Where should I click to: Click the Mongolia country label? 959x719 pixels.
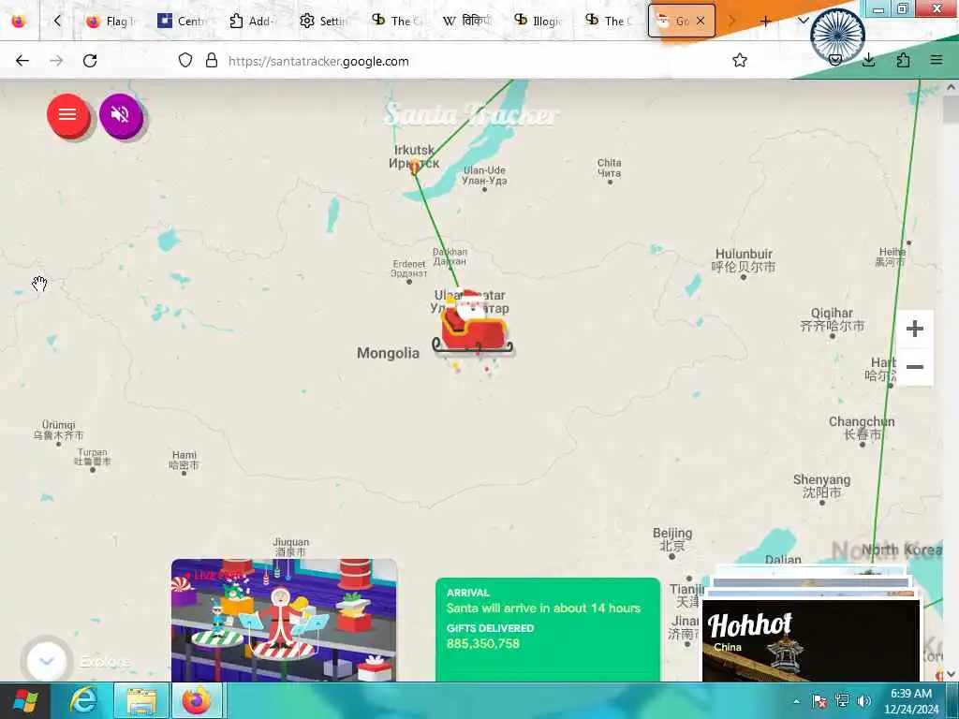click(x=388, y=353)
